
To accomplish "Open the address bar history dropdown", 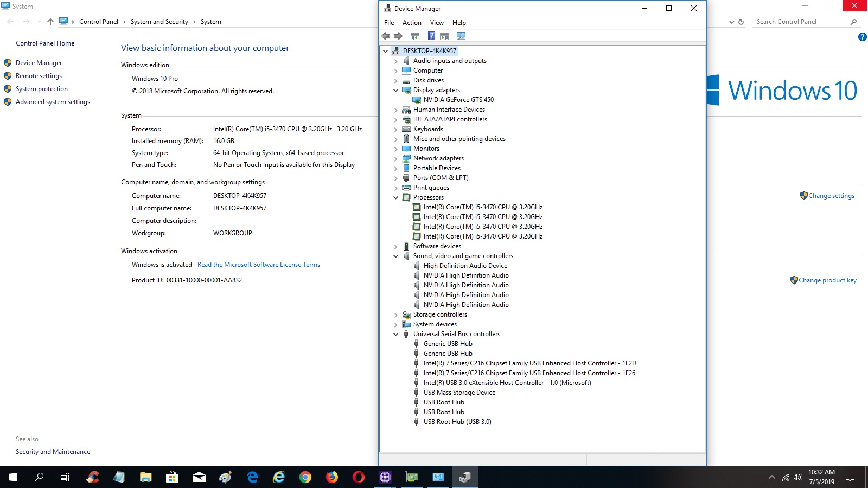I will [732, 22].
